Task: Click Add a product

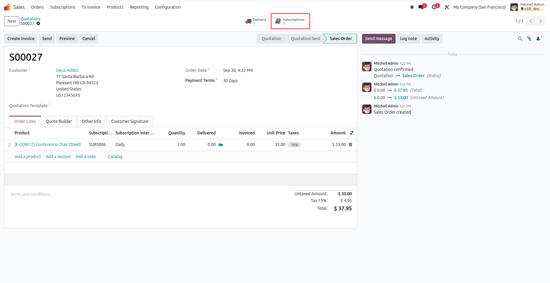Action: click(28, 157)
